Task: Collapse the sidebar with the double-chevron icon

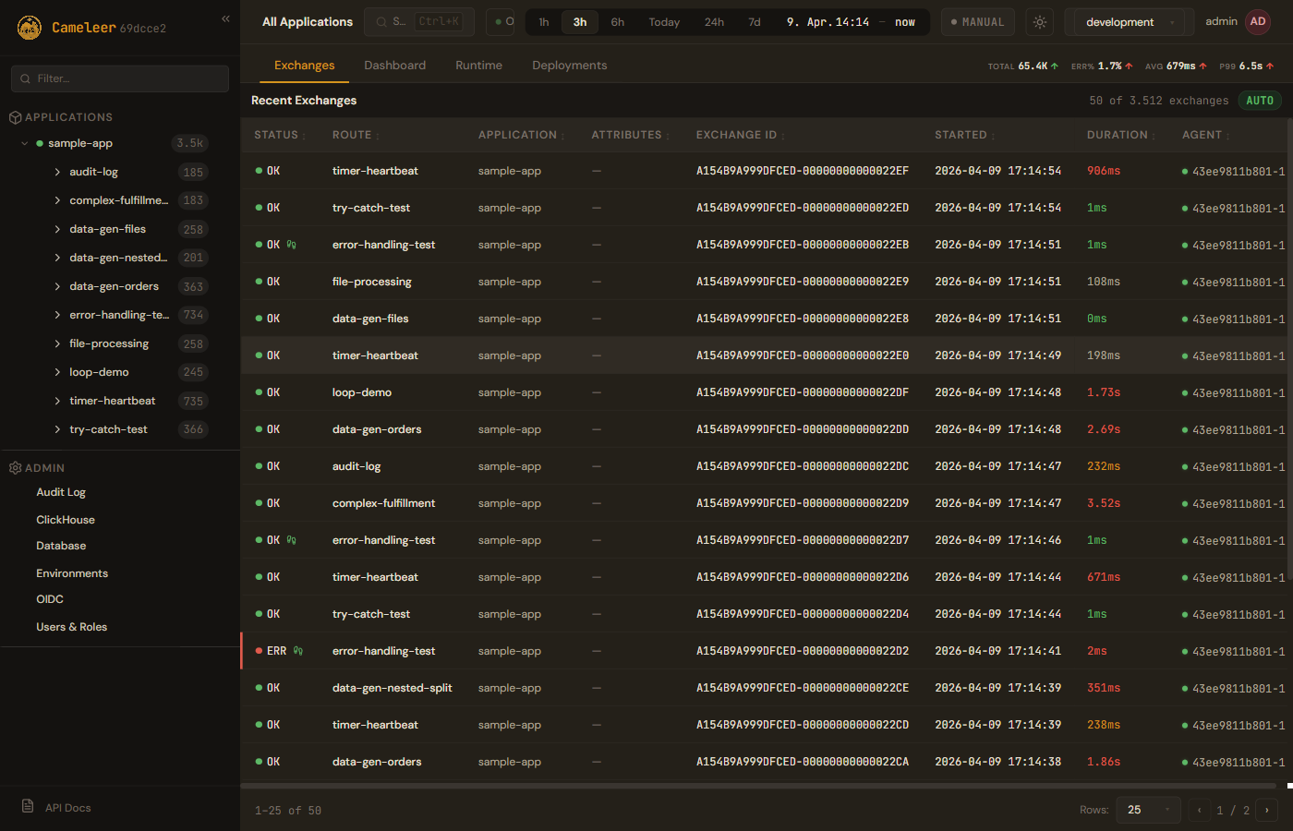Action: [x=225, y=18]
